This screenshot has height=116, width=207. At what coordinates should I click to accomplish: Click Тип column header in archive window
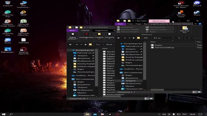click(x=199, y=42)
